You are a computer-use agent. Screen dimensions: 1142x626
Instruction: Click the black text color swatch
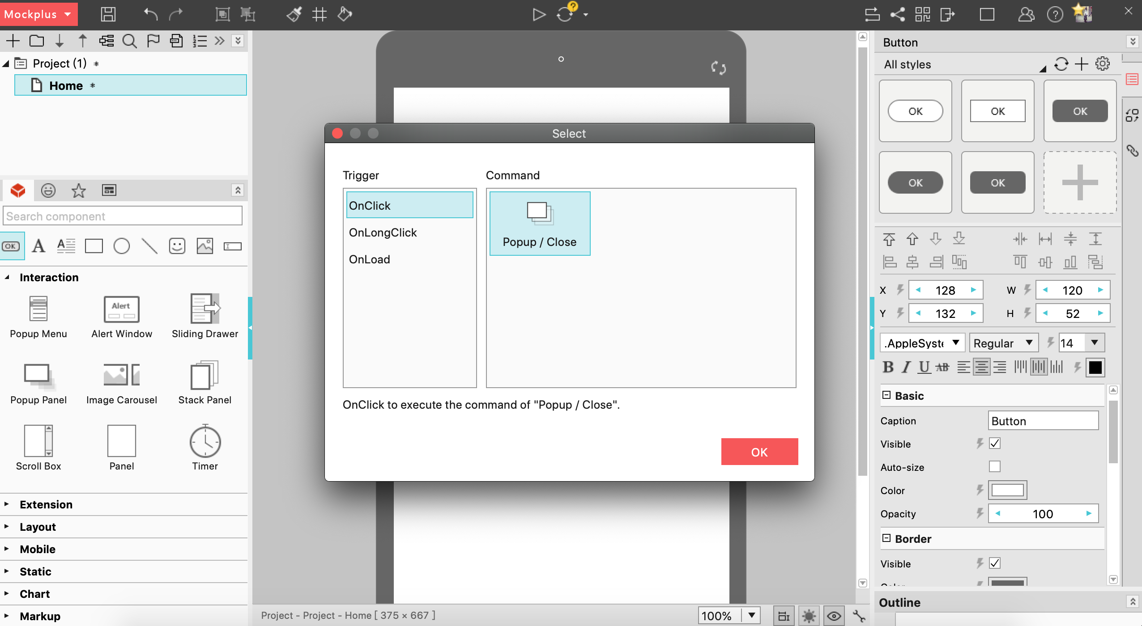[1095, 368]
